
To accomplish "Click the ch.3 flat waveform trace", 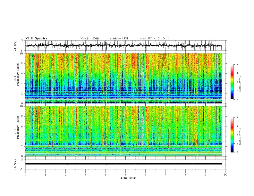I will click(x=123, y=164).
